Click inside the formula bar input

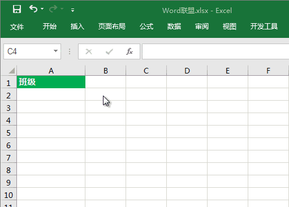click(215, 51)
